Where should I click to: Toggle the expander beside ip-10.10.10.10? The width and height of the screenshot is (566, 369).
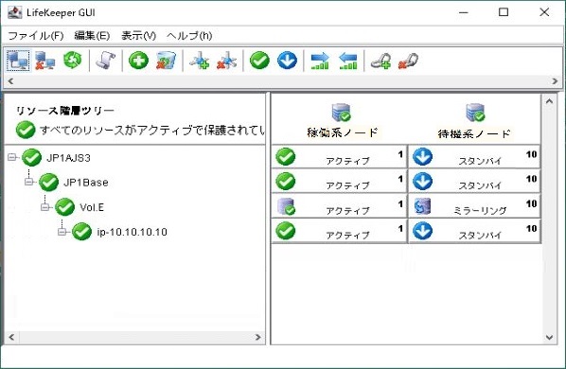(62, 232)
